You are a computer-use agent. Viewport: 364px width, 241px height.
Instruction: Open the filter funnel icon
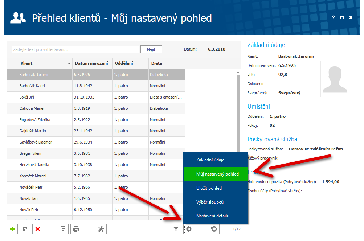coord(176,229)
